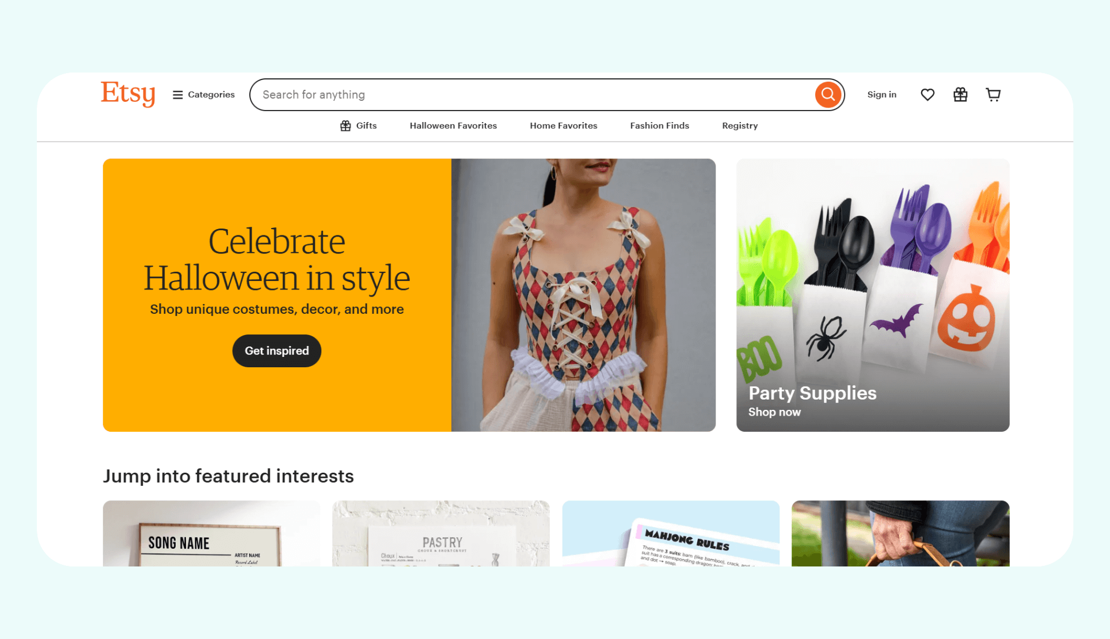This screenshot has height=639, width=1110.
Task: Open the Pastry print thumbnail
Action: click(x=441, y=533)
